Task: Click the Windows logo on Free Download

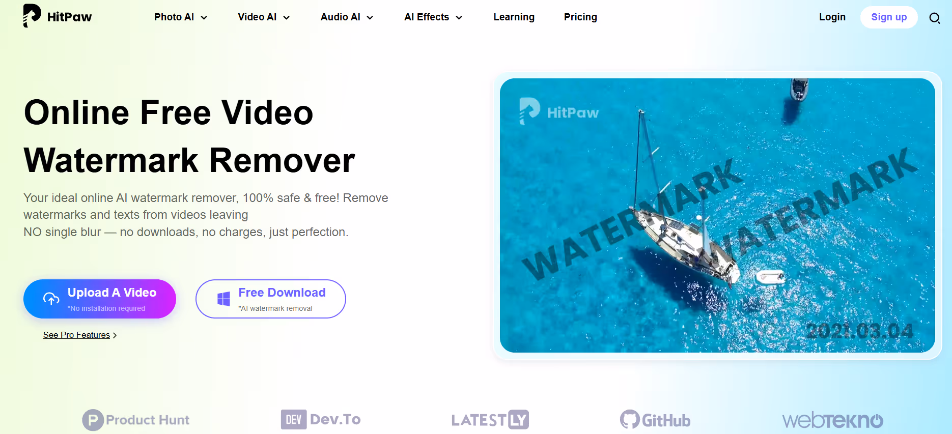Action: pyautogui.click(x=223, y=299)
